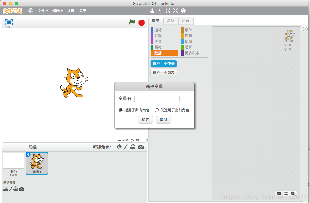Image resolution: width=310 pixels, height=203 pixels.
Task: Select the 画笔 block category
Action: click(165, 47)
